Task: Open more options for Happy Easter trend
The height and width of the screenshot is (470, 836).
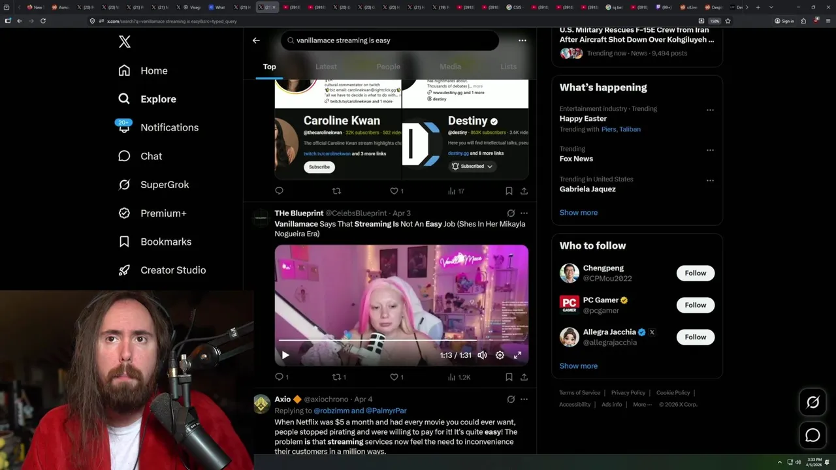Action: click(x=710, y=110)
